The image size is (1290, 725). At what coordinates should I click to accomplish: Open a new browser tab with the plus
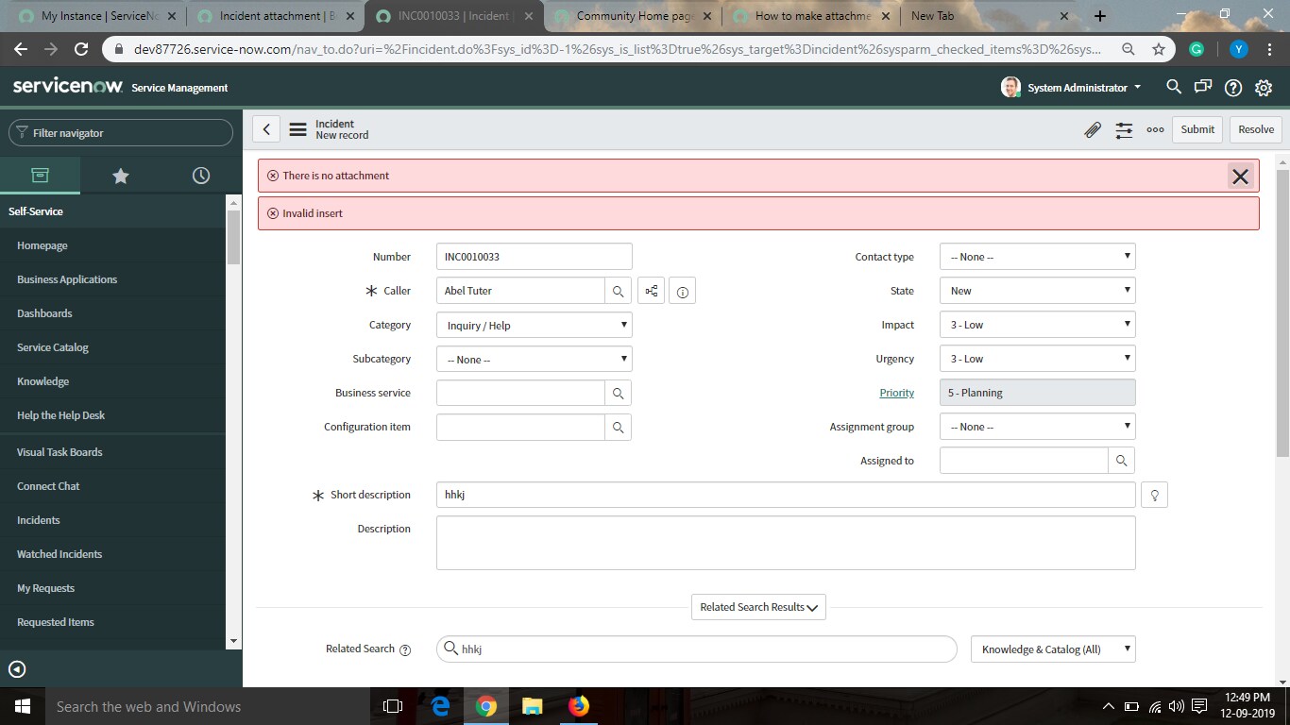coord(1100,15)
